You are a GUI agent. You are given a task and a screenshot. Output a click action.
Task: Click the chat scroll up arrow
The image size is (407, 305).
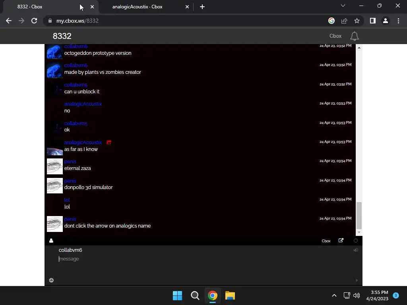coord(359,48)
